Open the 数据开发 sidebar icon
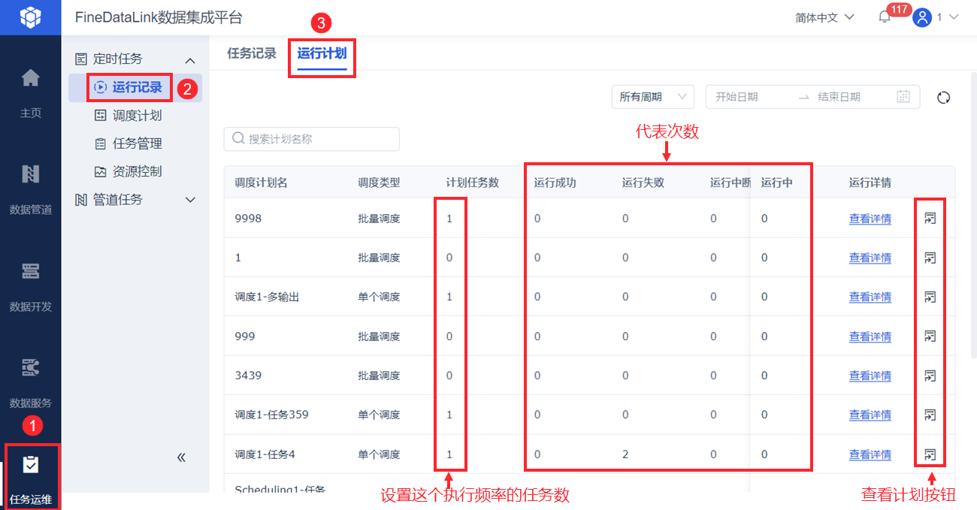Image resolution: width=977 pixels, height=510 pixels. coord(31,271)
